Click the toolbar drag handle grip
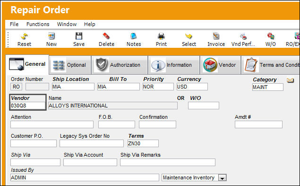 pyautogui.click(x=8, y=40)
